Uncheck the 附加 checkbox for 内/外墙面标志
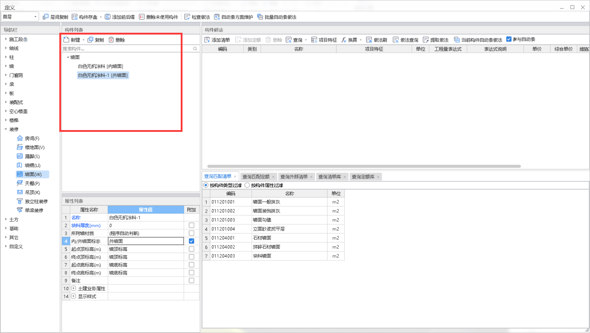 [191, 241]
